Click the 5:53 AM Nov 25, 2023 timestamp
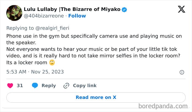 click(x=35, y=72)
